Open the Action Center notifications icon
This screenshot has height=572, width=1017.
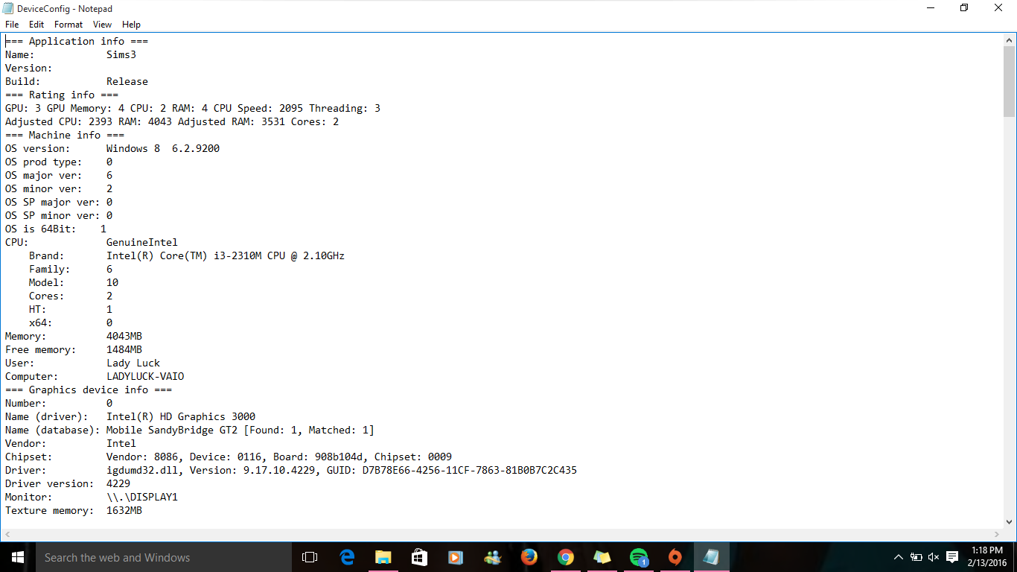(952, 557)
